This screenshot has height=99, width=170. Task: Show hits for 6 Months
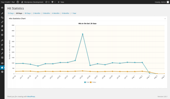point(56,13)
